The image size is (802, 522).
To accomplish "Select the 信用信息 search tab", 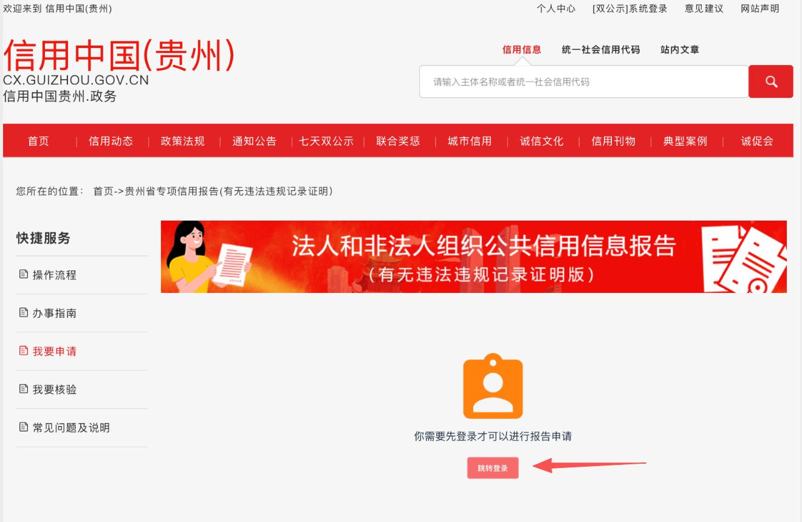I will pyautogui.click(x=521, y=50).
